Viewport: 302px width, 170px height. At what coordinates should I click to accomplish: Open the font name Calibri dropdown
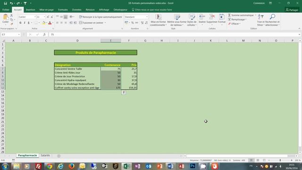tap(35, 17)
